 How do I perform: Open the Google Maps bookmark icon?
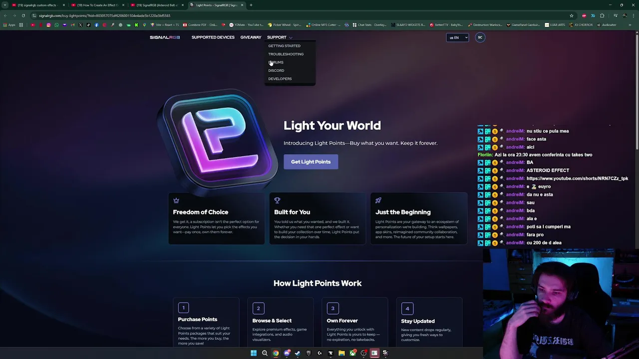coord(144,25)
